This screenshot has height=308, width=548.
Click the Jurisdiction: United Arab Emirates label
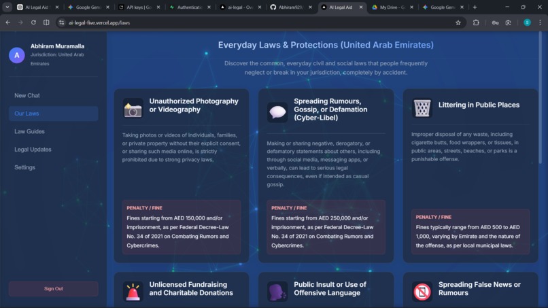pos(57,59)
